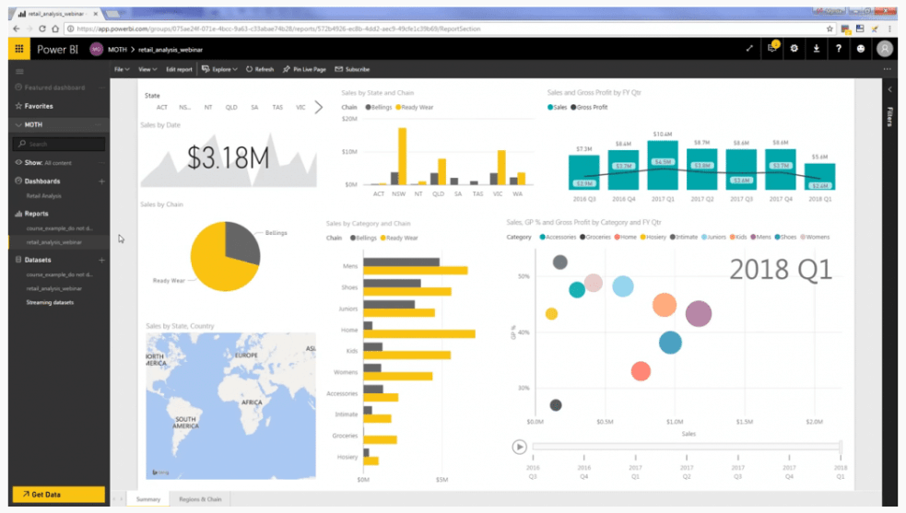Image resolution: width=906 pixels, height=513 pixels.
Task: Click the Refresh button in the toolbar
Action: point(260,69)
